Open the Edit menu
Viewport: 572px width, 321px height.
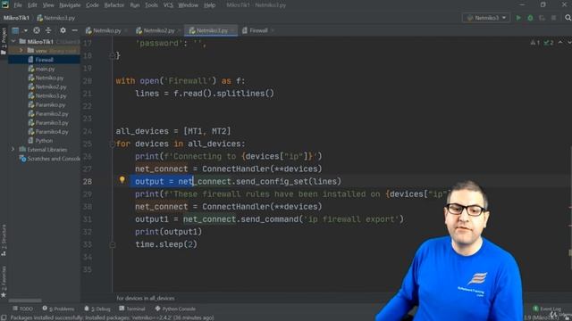coord(32,5)
